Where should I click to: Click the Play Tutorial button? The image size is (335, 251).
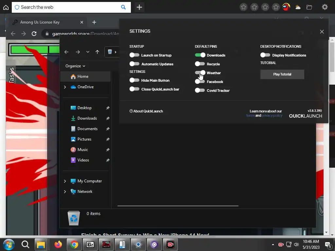tap(282, 74)
